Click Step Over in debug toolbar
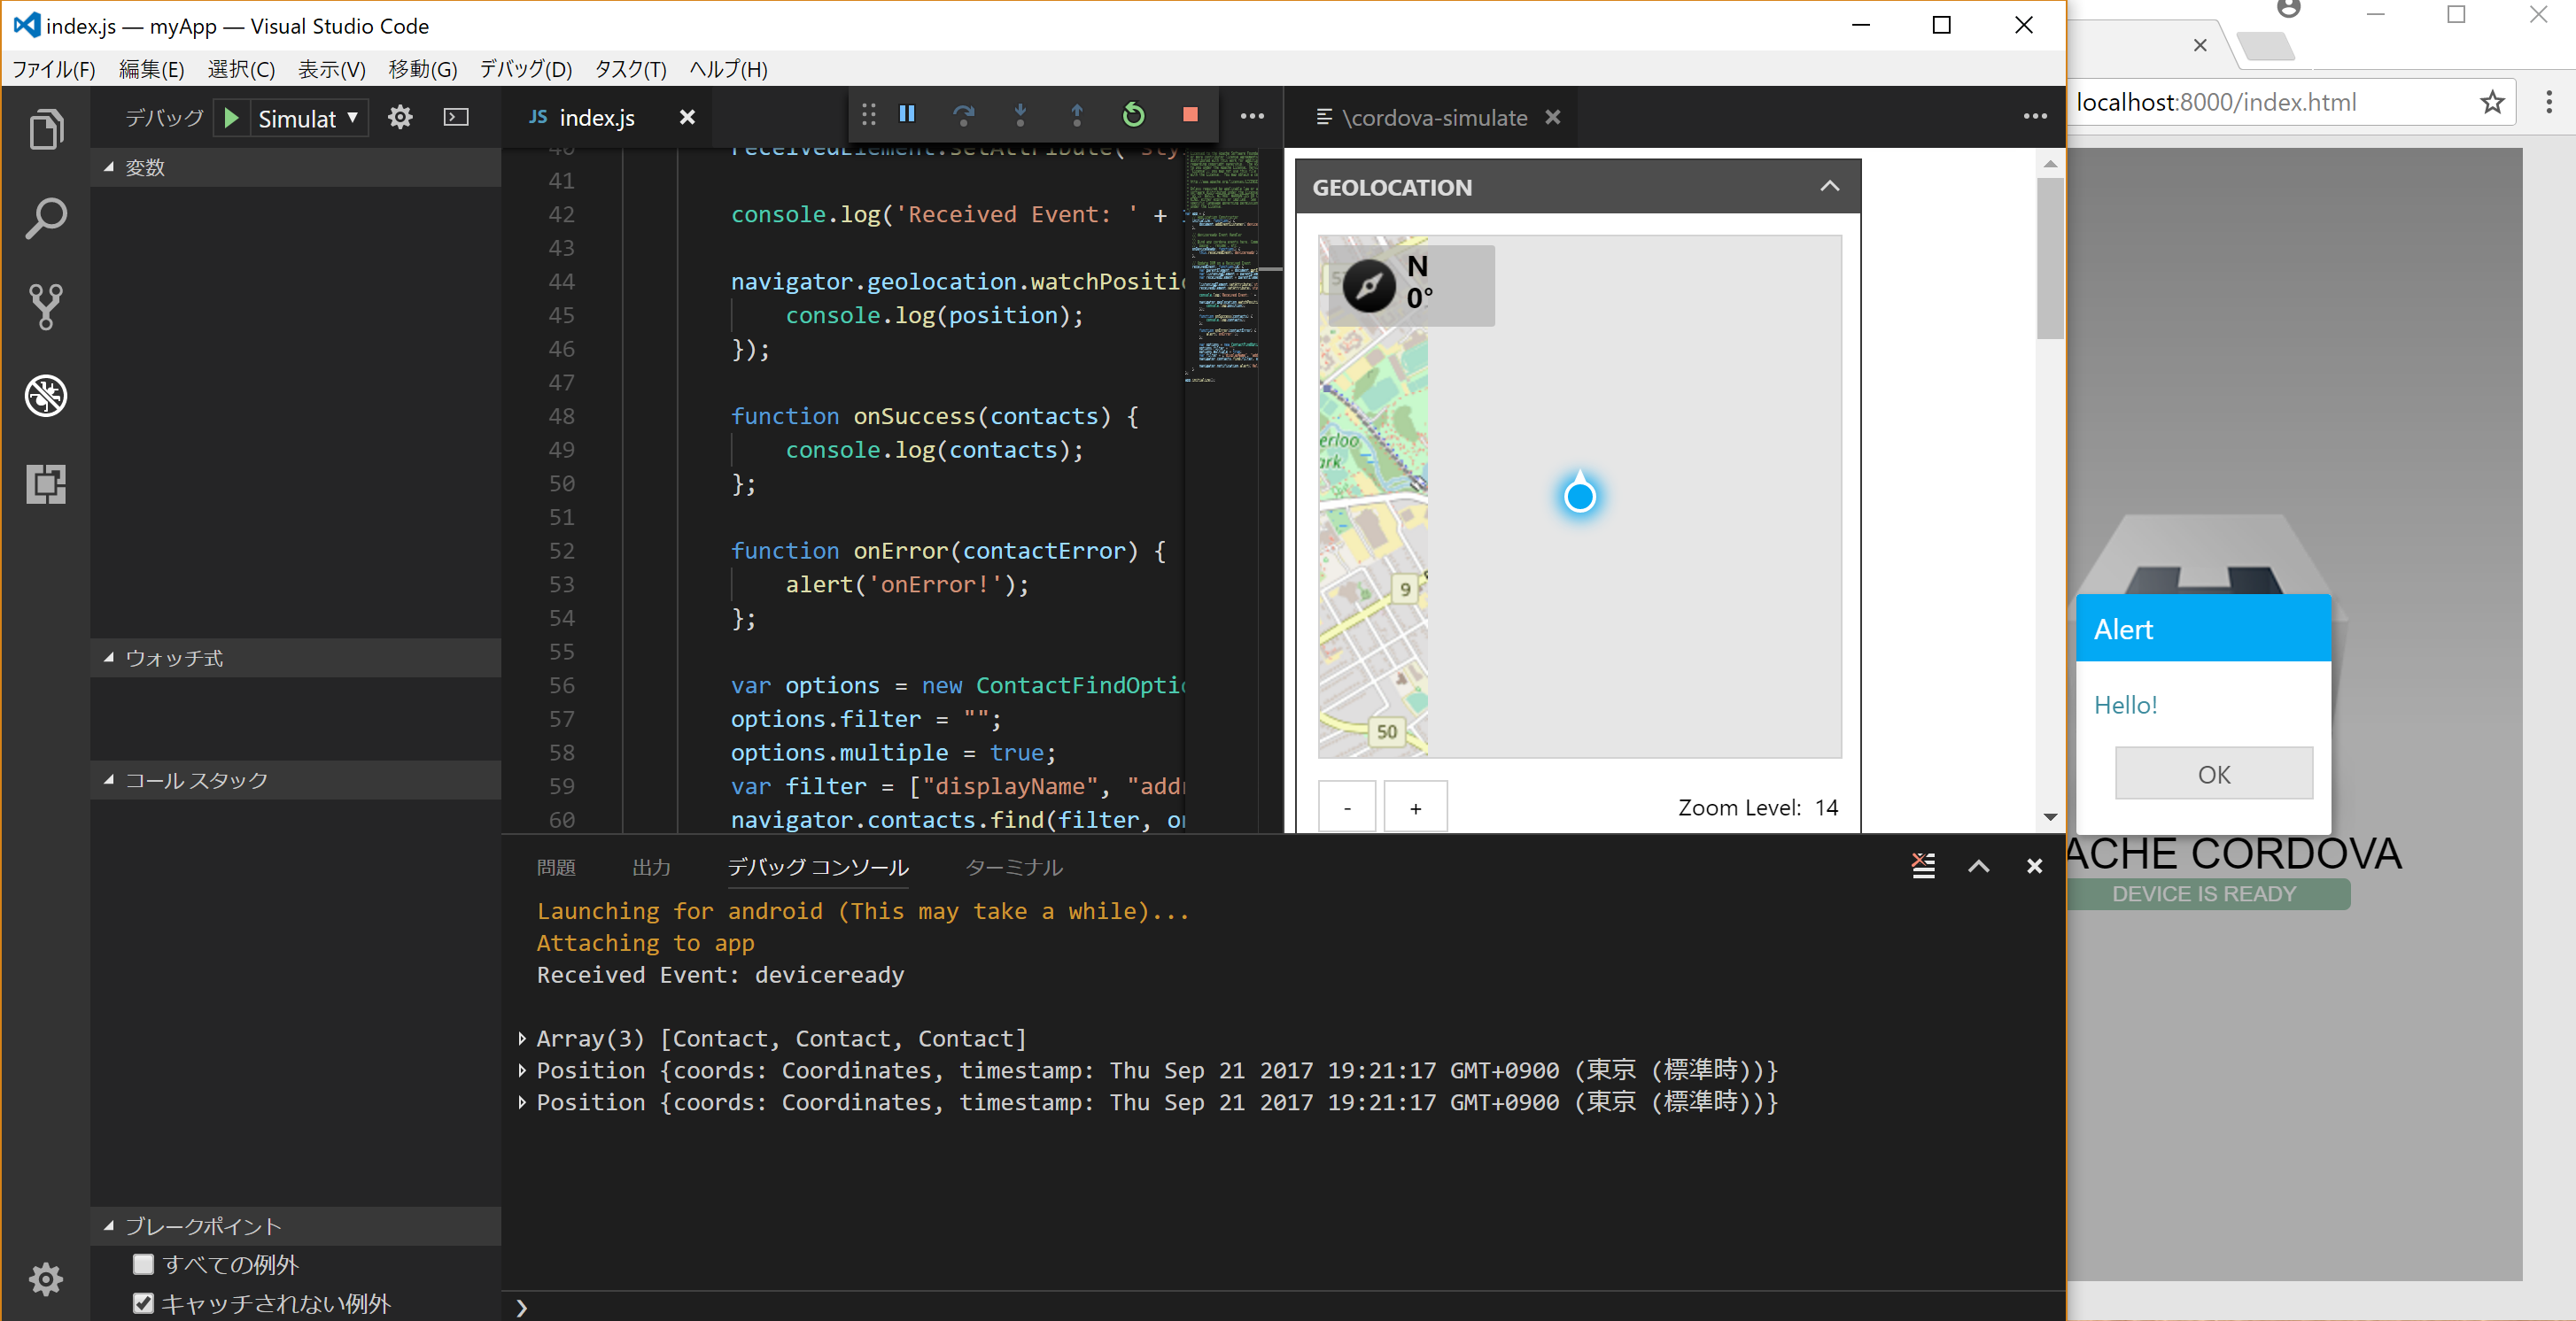The height and width of the screenshot is (1321, 2576). 964,115
